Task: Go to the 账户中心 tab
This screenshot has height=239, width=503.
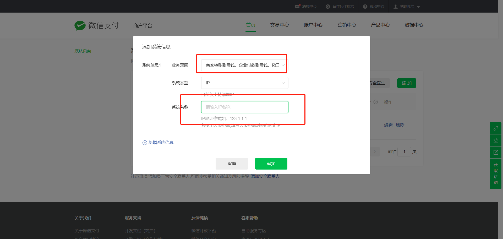Action: [313, 25]
